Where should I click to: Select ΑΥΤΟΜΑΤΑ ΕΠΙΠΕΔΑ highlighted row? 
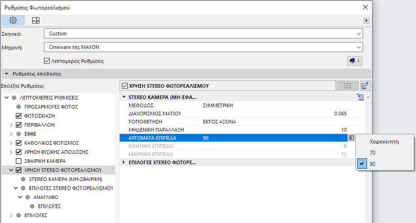click(233, 138)
